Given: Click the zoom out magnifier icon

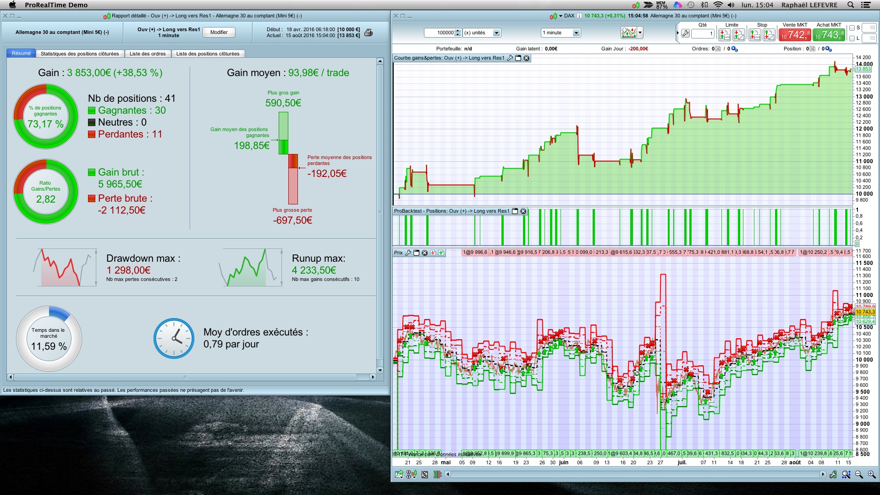Looking at the screenshot, I should [x=859, y=474].
